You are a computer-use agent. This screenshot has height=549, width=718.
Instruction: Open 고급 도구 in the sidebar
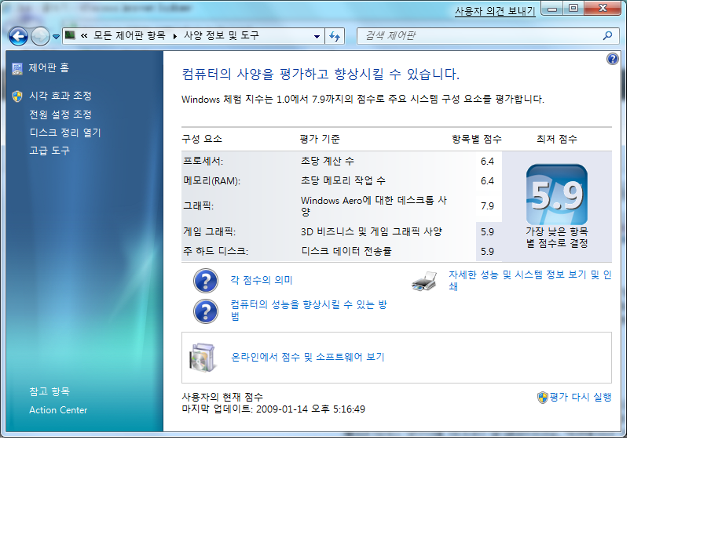click(49, 151)
